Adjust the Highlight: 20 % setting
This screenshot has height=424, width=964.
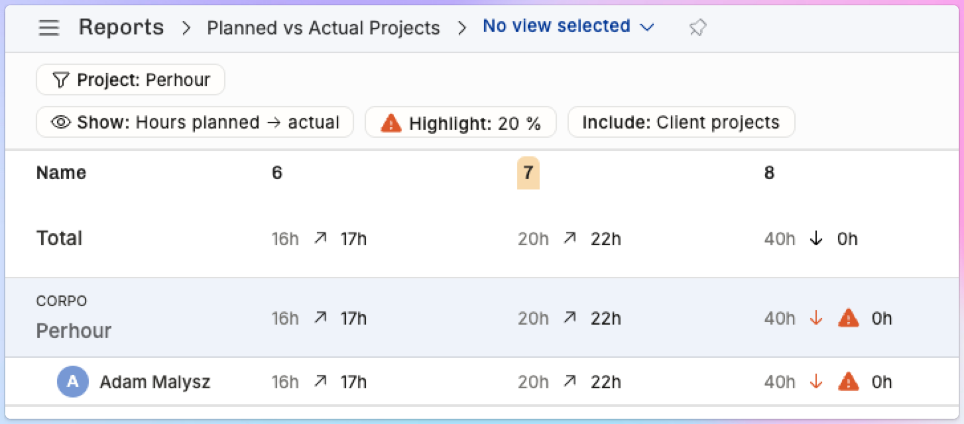(461, 123)
